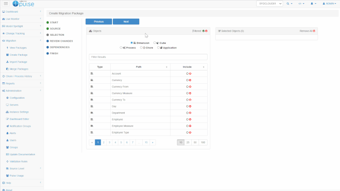Click the hamburger menu toggle icon

tap(6, 4)
